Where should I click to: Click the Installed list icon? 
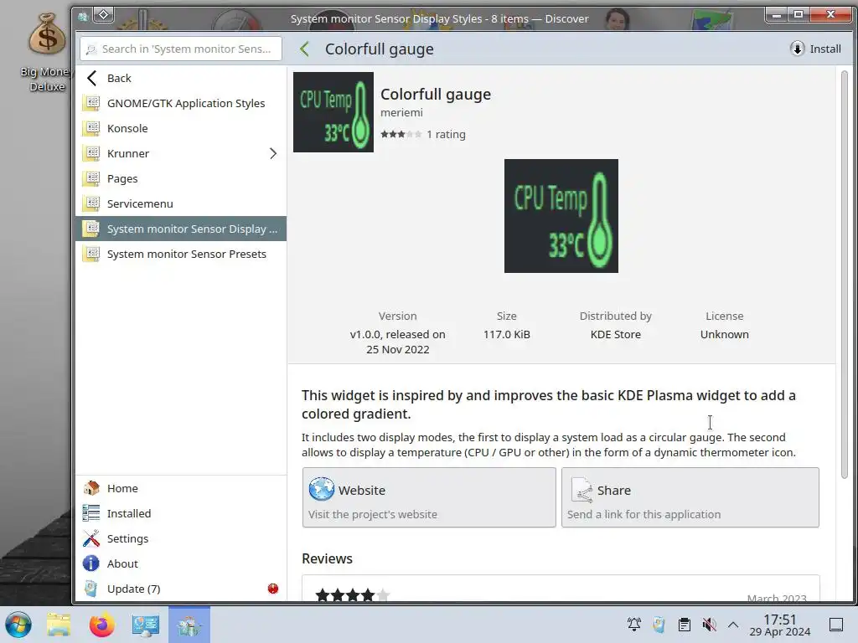click(91, 513)
